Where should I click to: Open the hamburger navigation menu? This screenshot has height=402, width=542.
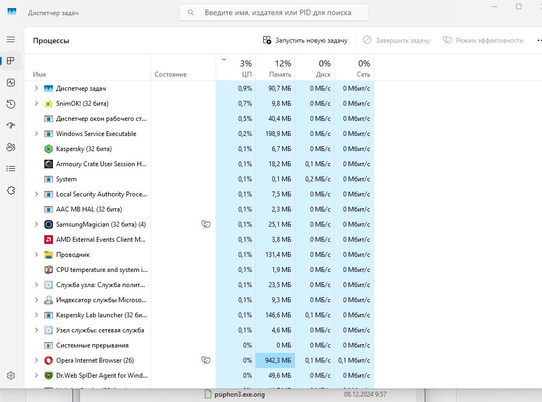pyautogui.click(x=11, y=39)
